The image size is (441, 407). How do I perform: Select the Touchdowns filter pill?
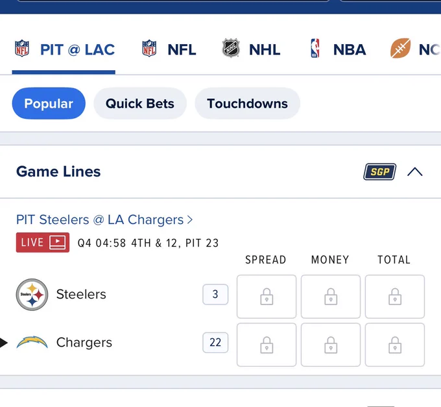(x=247, y=103)
